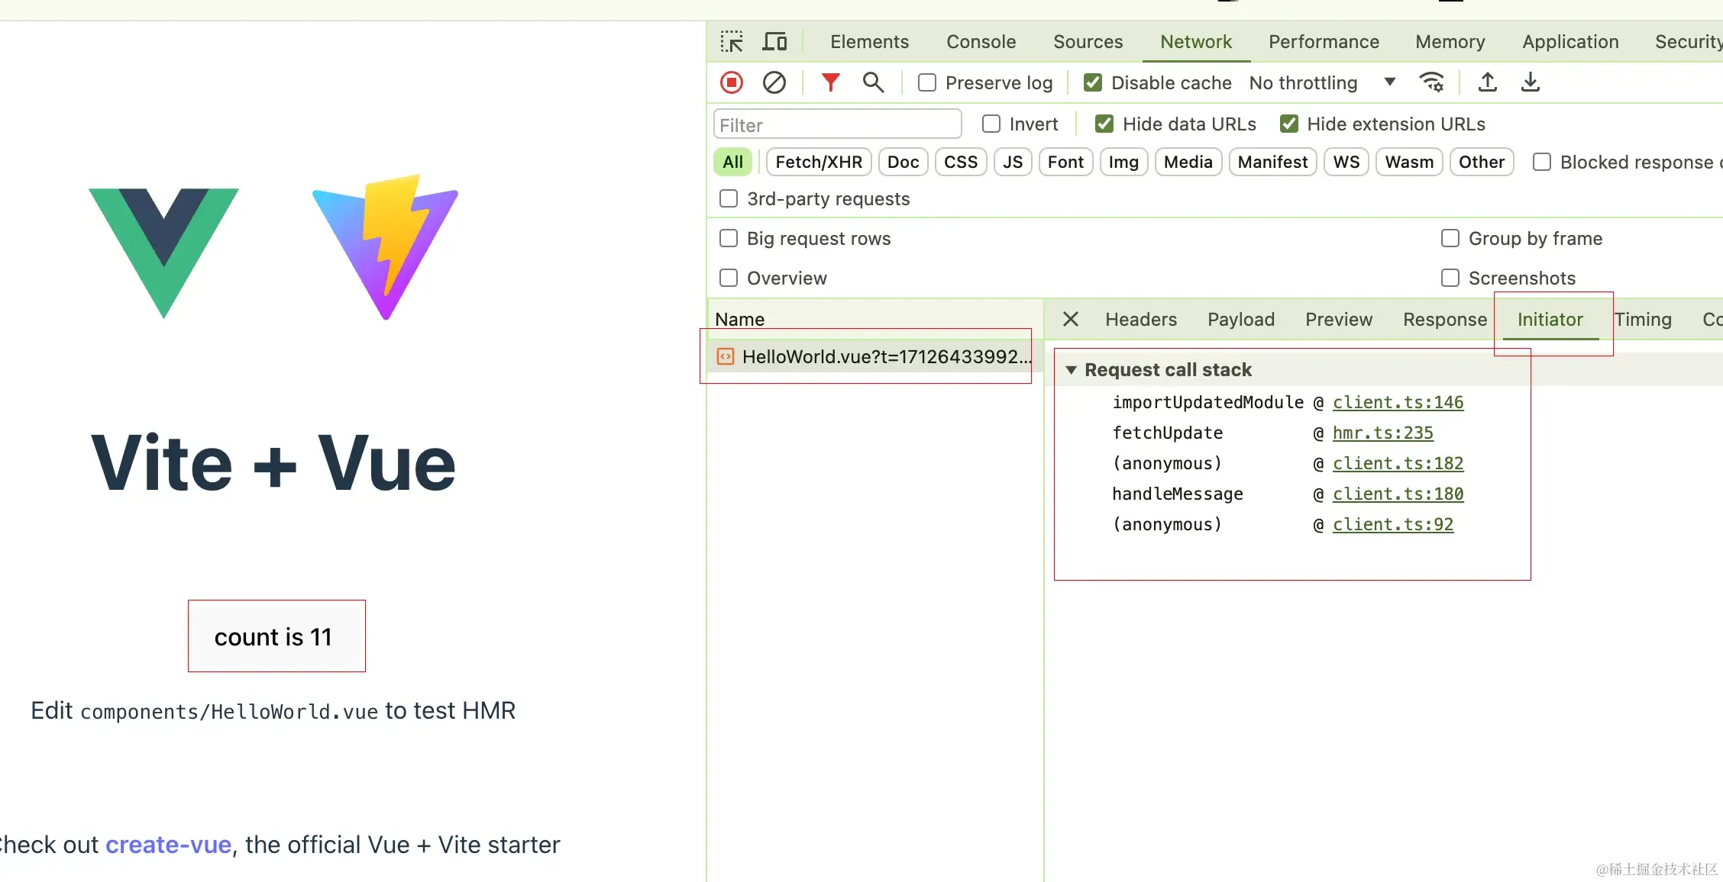Show the Payload tab

(x=1241, y=320)
